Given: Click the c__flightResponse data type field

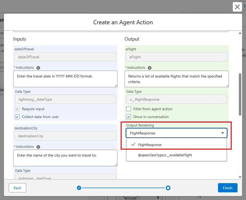Looking at the screenshot, I should [x=176, y=99].
